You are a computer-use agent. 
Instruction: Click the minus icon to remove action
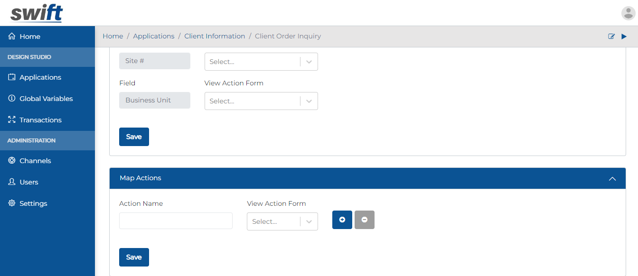click(x=364, y=220)
